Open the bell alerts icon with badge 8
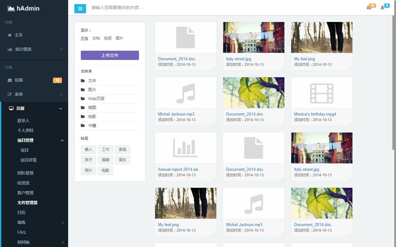The image size is (396, 247). (x=382, y=7)
